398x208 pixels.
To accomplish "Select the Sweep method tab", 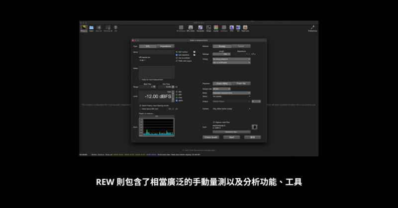I will (x=222, y=46).
